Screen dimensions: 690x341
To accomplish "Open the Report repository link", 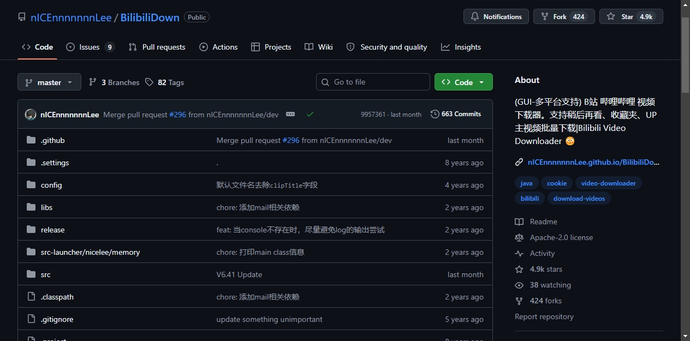I will click(544, 316).
